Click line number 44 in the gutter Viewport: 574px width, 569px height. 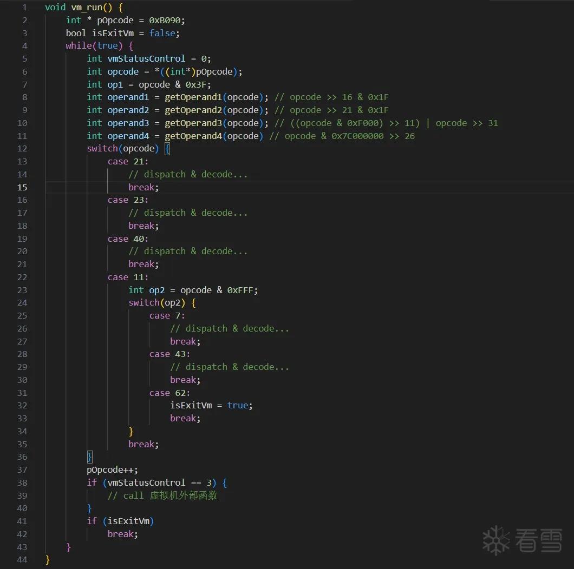point(22,560)
